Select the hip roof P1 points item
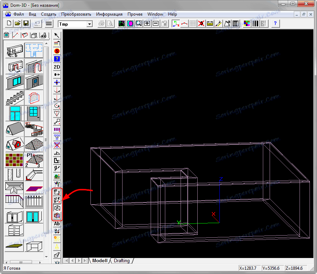317x274 pixels. (x=34, y=160)
